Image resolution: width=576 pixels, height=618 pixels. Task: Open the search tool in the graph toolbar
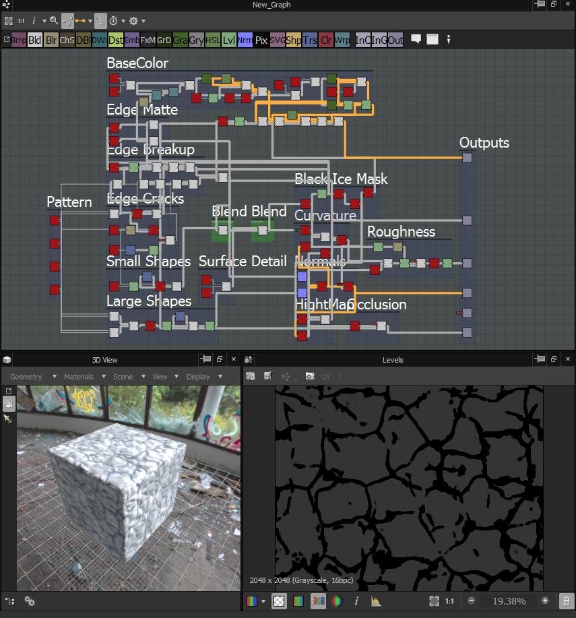point(54,21)
